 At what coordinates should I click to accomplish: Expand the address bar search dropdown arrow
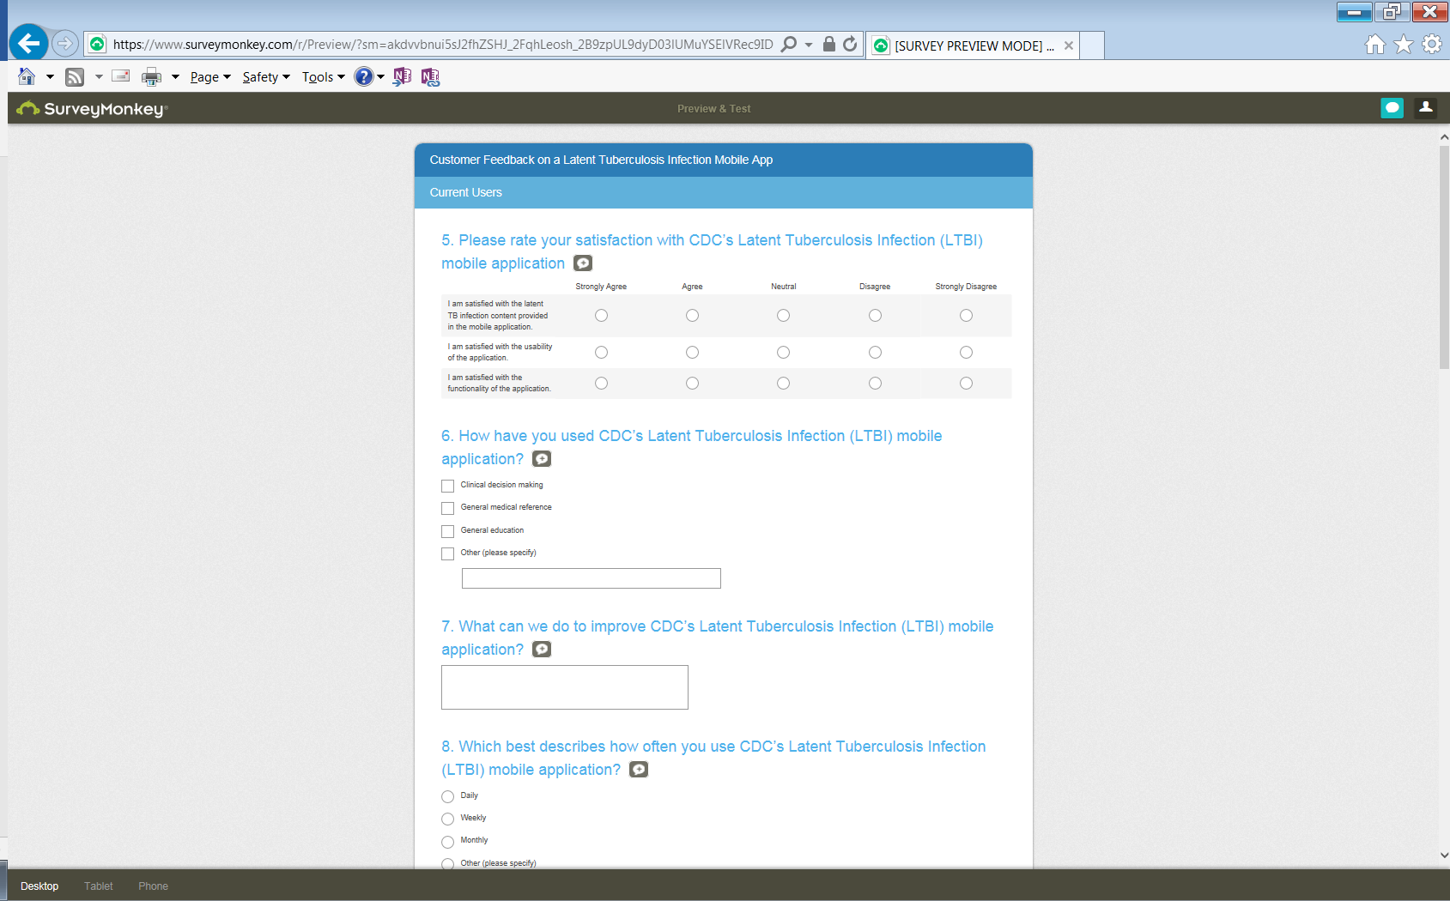[x=809, y=45]
